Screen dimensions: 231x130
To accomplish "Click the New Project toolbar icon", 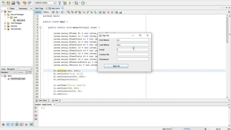I will pyautogui.click(x=8, y=3).
